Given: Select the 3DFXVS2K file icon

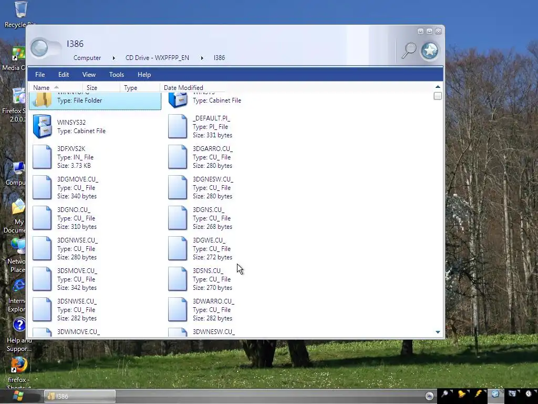Looking at the screenshot, I should pyautogui.click(x=42, y=157).
